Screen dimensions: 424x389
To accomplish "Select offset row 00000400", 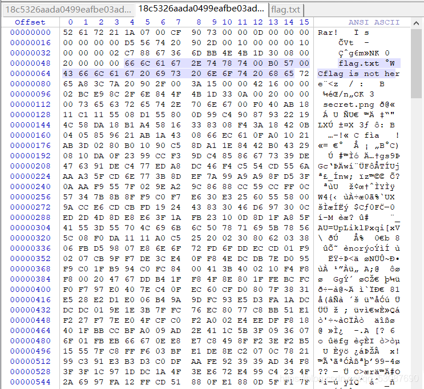I will (x=30, y=290).
